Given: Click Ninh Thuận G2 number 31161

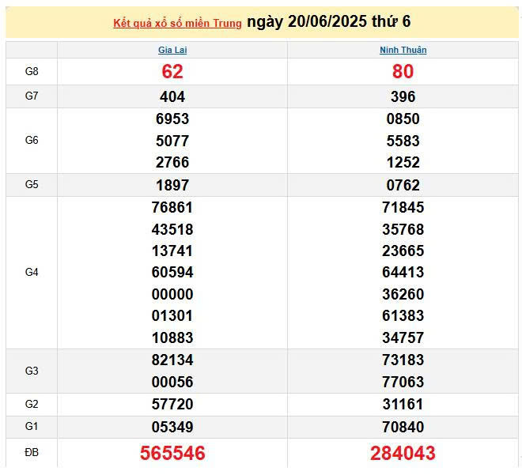Looking at the screenshot, I should click(x=403, y=404).
